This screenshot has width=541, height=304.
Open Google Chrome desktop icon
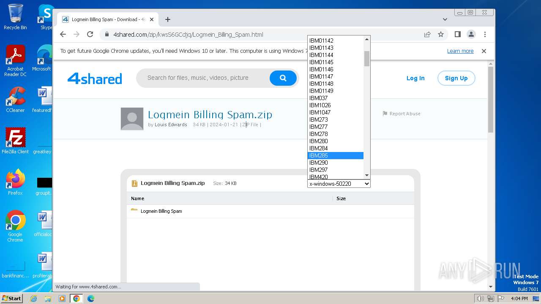tap(15, 226)
